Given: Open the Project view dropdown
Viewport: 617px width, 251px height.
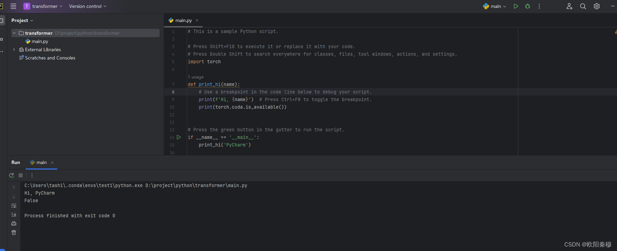Looking at the screenshot, I should click(x=22, y=20).
